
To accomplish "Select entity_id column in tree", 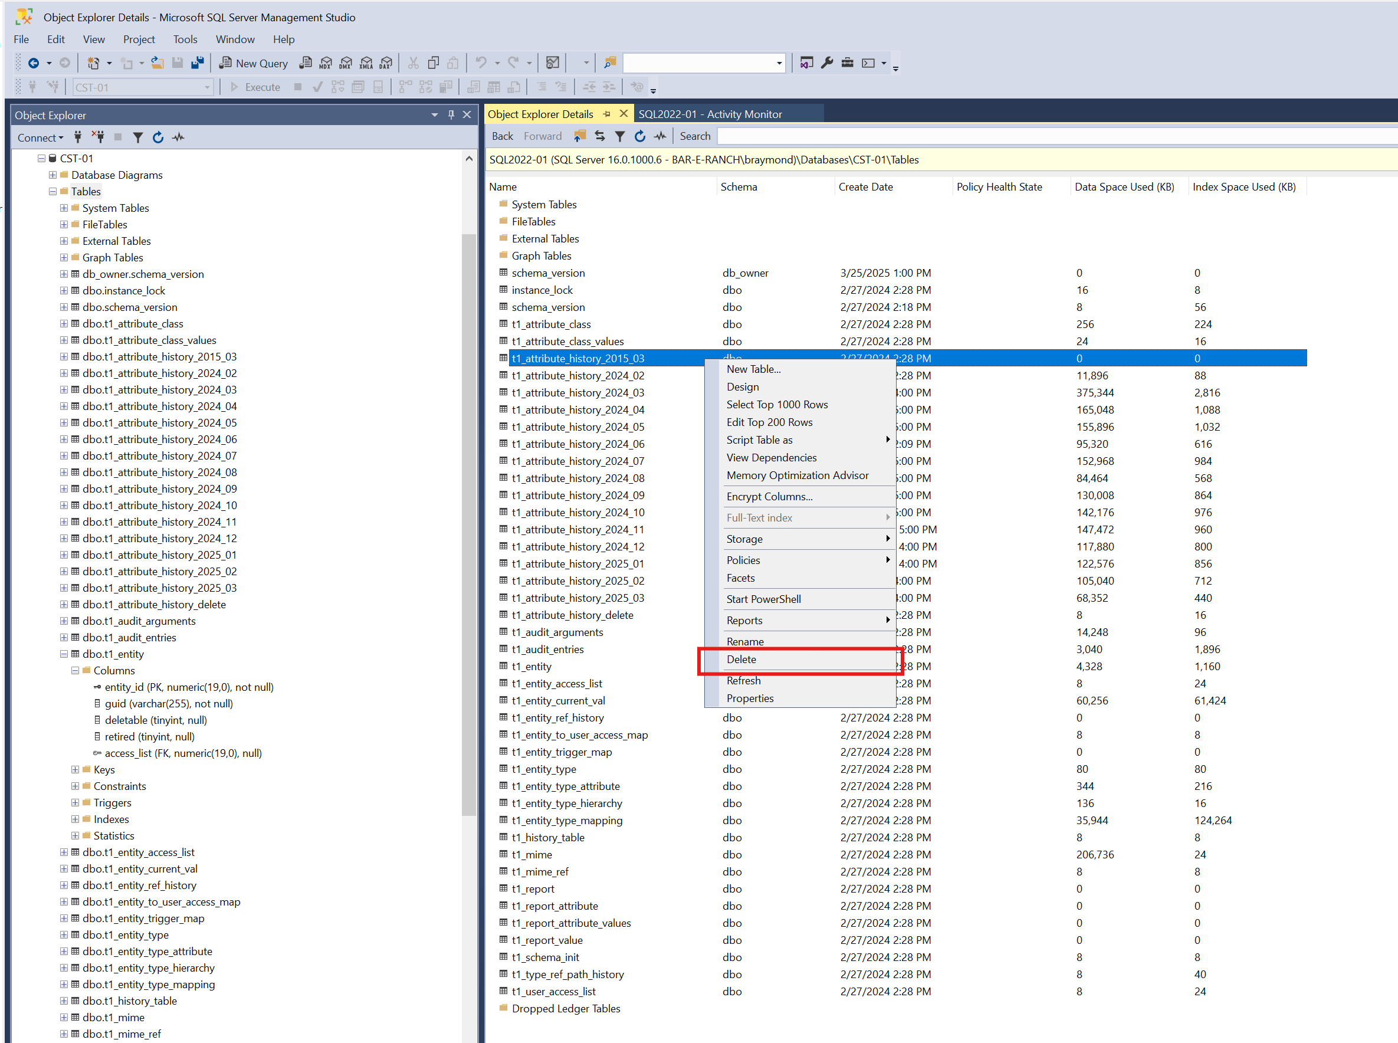I will pyautogui.click(x=189, y=687).
